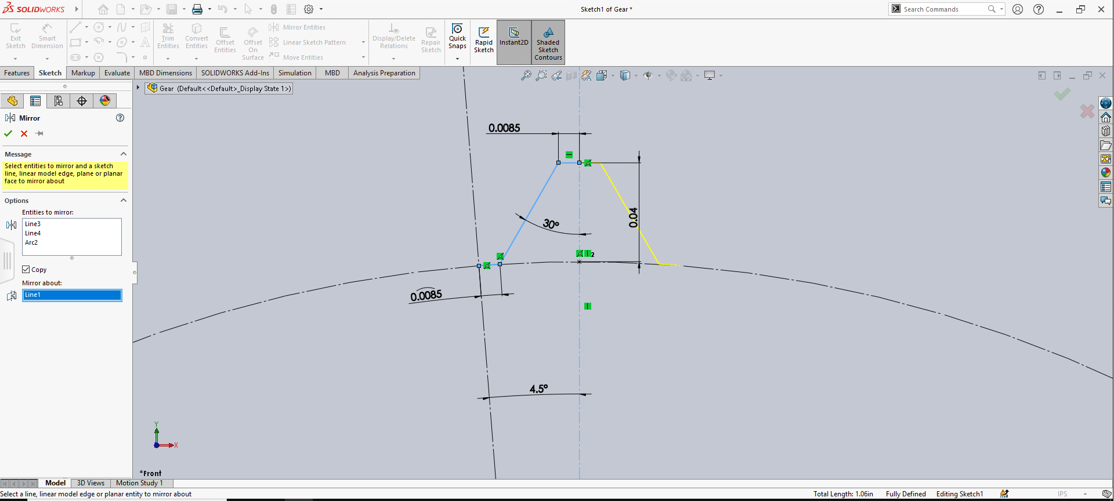Select the Rapid Sketch tool
This screenshot has height=501, width=1114.
pyautogui.click(x=483, y=39)
